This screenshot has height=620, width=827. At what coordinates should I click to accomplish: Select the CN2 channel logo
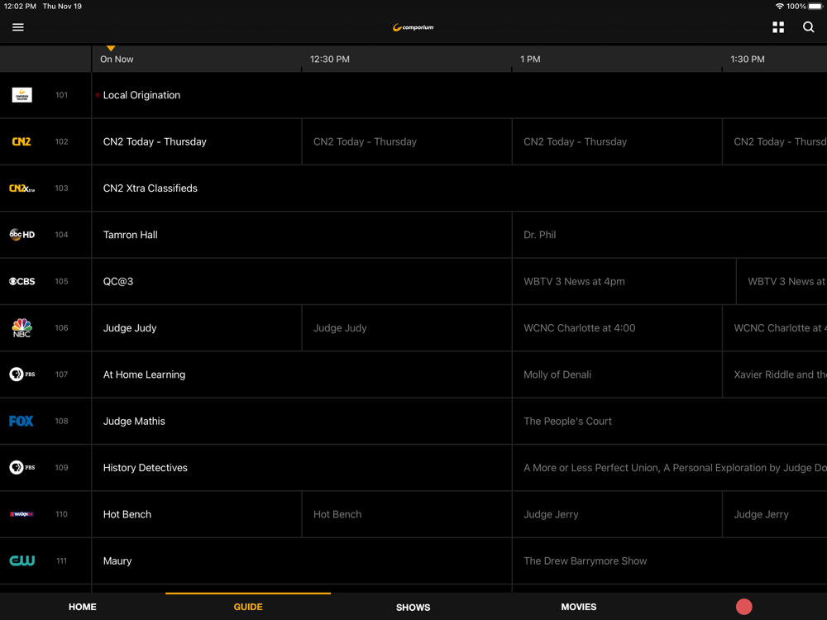click(x=22, y=141)
